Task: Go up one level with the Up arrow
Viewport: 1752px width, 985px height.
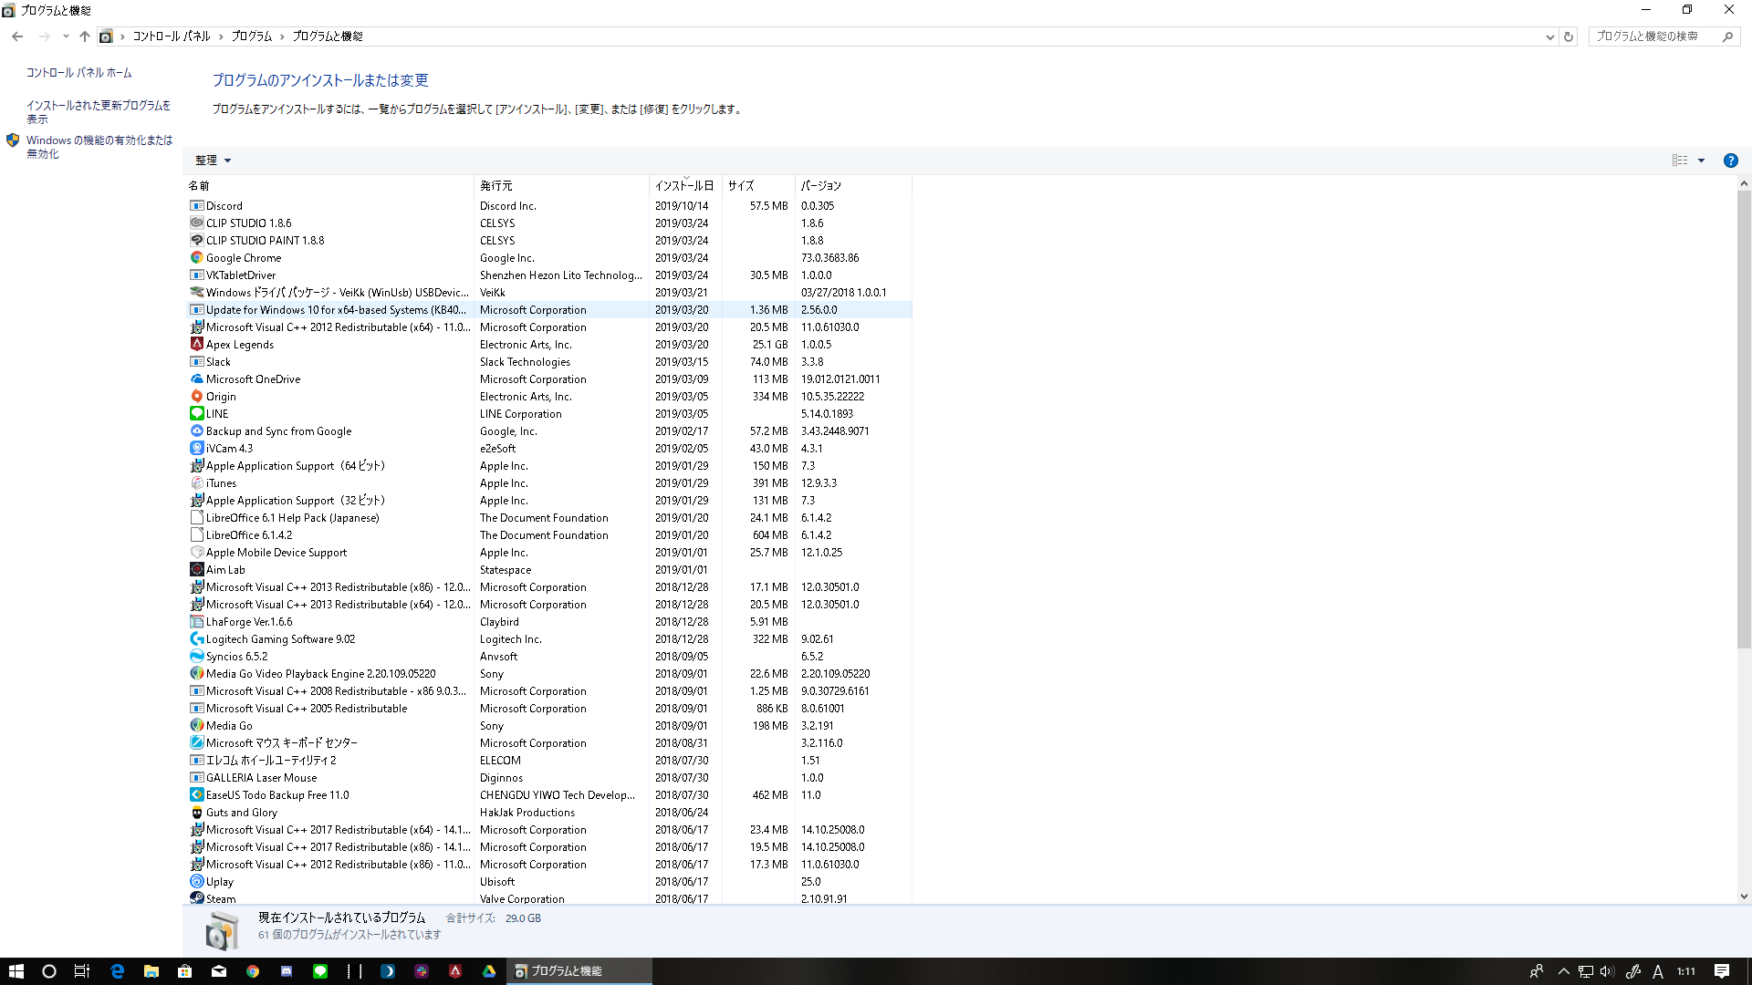Action: (x=85, y=36)
